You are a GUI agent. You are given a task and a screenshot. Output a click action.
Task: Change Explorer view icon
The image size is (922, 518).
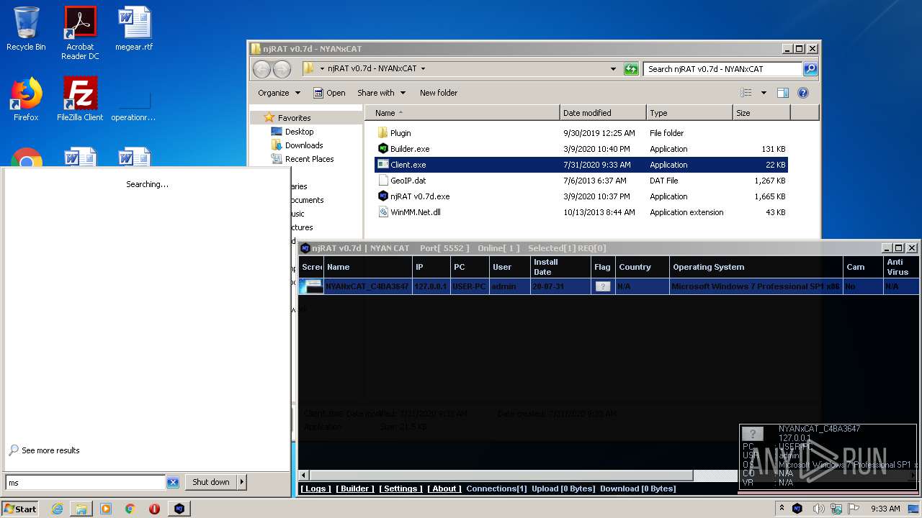tap(746, 93)
